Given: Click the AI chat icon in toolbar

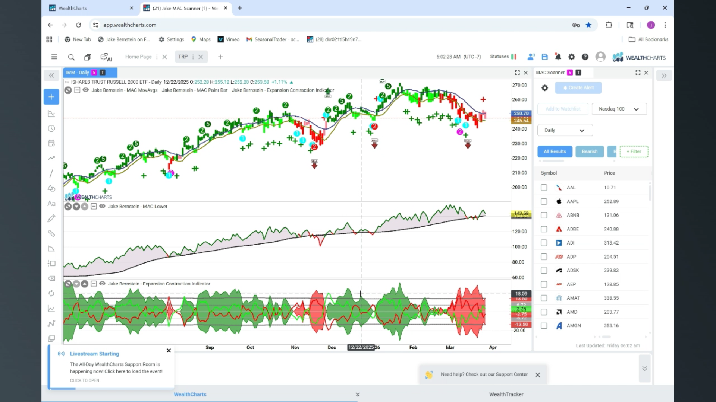Looking at the screenshot, I should pyautogui.click(x=106, y=57).
